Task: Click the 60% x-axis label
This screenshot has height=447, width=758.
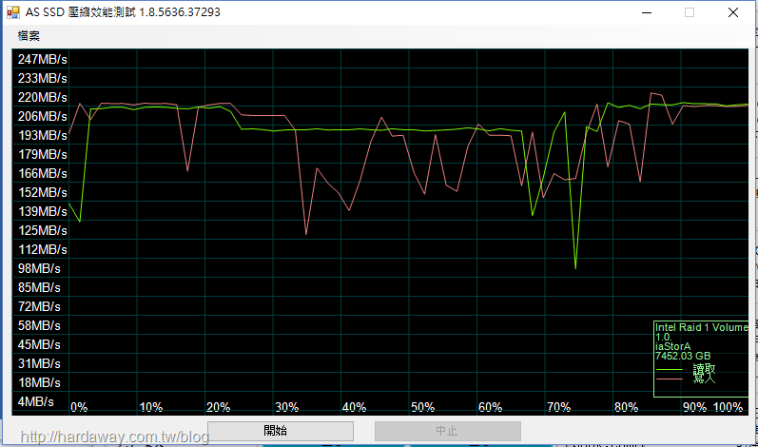Action: click(491, 407)
